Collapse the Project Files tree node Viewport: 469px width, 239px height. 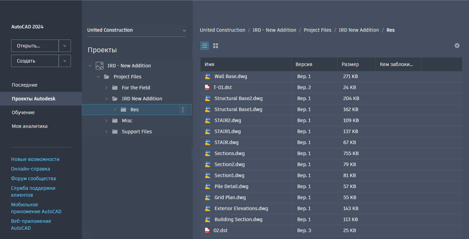[x=98, y=77]
